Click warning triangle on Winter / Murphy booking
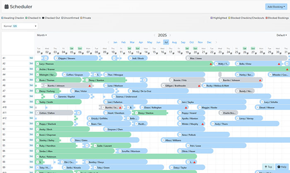This screenshot has width=290, height=173. point(202,123)
